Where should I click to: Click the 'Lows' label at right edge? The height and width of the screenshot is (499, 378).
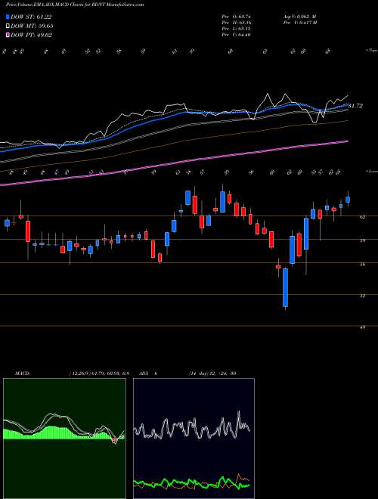pyautogui.click(x=371, y=172)
